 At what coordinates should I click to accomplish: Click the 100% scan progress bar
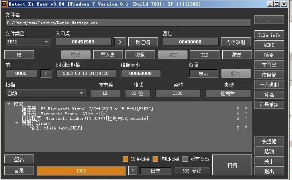click(81, 170)
